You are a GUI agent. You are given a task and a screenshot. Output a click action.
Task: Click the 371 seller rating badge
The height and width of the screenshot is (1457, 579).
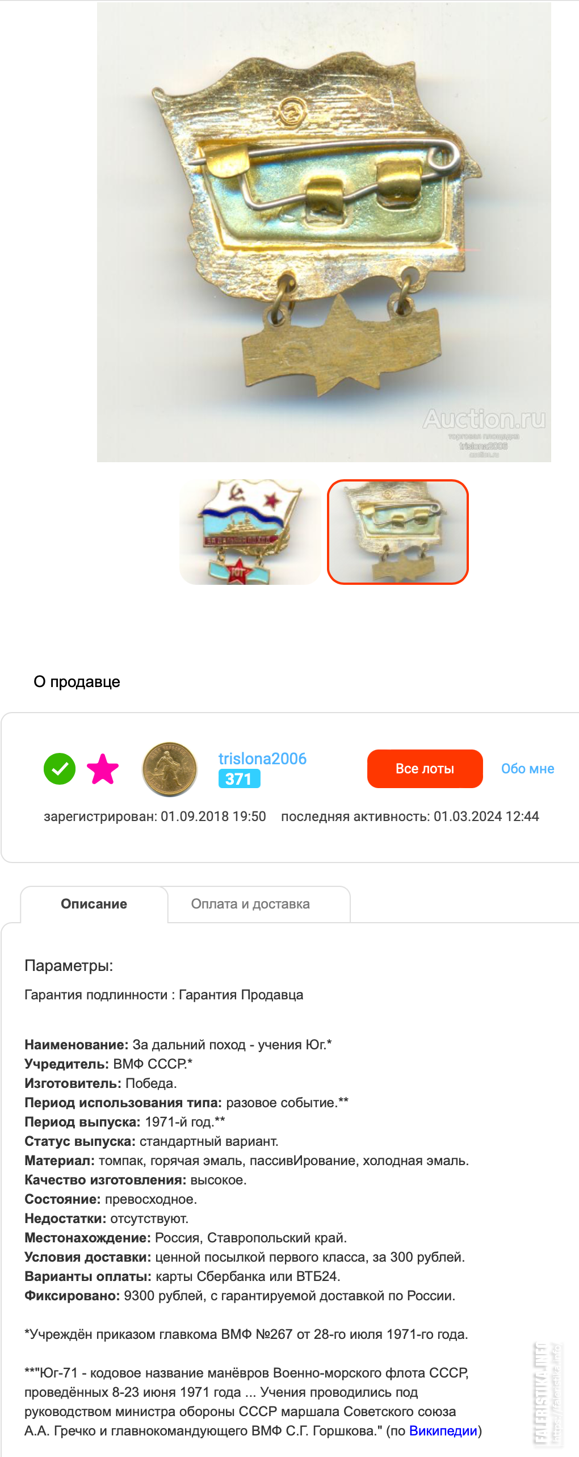pyautogui.click(x=239, y=778)
